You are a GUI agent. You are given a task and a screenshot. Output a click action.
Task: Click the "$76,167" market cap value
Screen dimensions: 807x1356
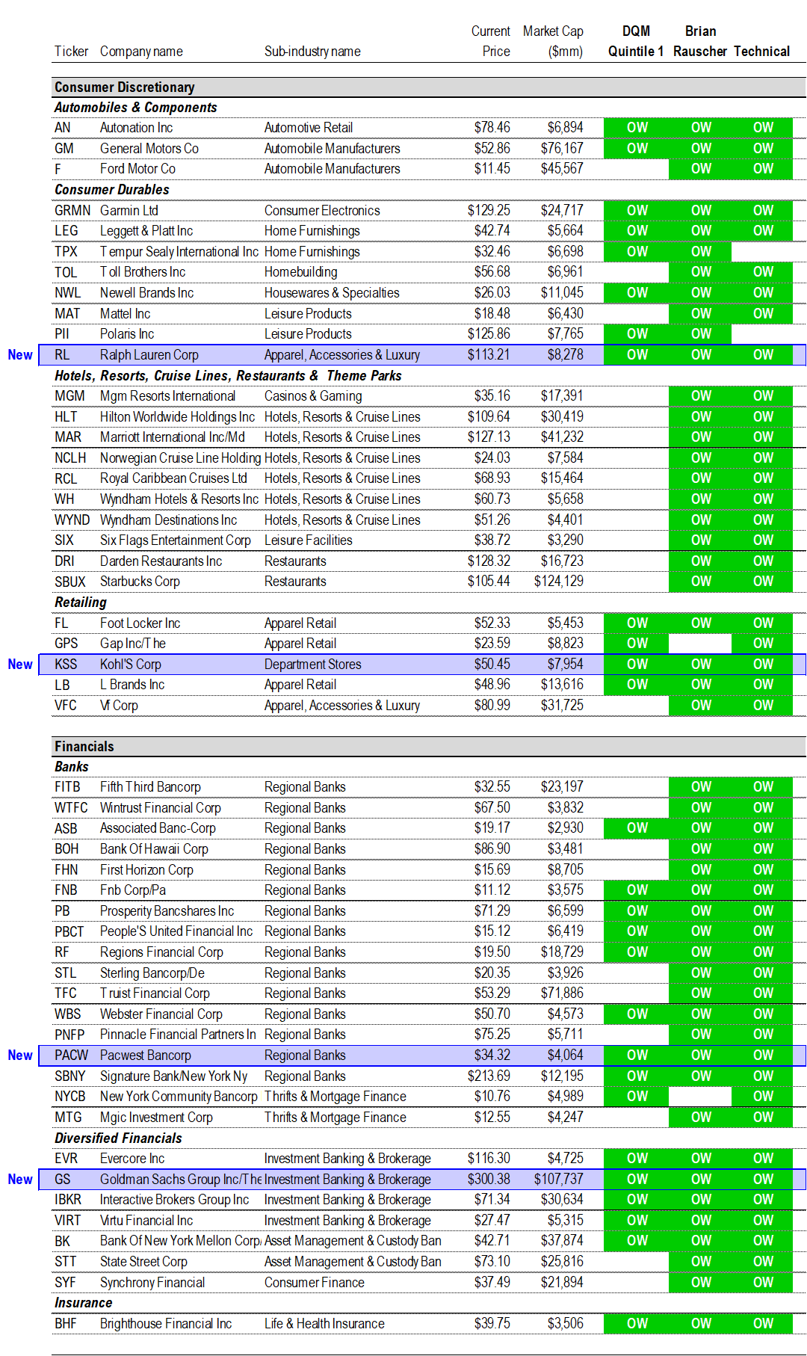coord(562,149)
